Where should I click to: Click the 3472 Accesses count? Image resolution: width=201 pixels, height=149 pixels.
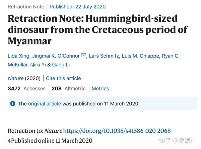coord(27,88)
